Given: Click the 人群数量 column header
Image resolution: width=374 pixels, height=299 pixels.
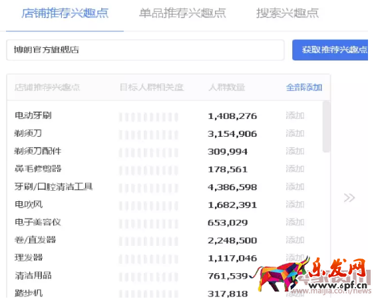Looking at the screenshot, I should [x=227, y=88].
